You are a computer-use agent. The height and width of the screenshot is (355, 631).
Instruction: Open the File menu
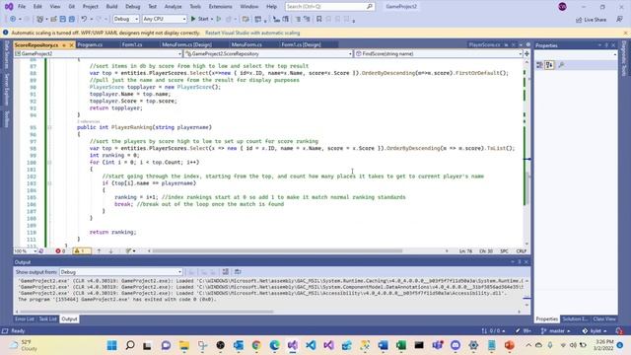point(22,7)
